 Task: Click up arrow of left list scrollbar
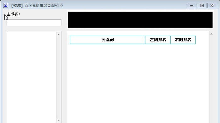pyautogui.click(x=59, y=35)
